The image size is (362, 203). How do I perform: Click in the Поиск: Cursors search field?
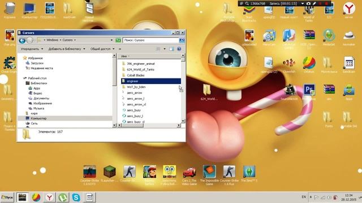click(150, 40)
